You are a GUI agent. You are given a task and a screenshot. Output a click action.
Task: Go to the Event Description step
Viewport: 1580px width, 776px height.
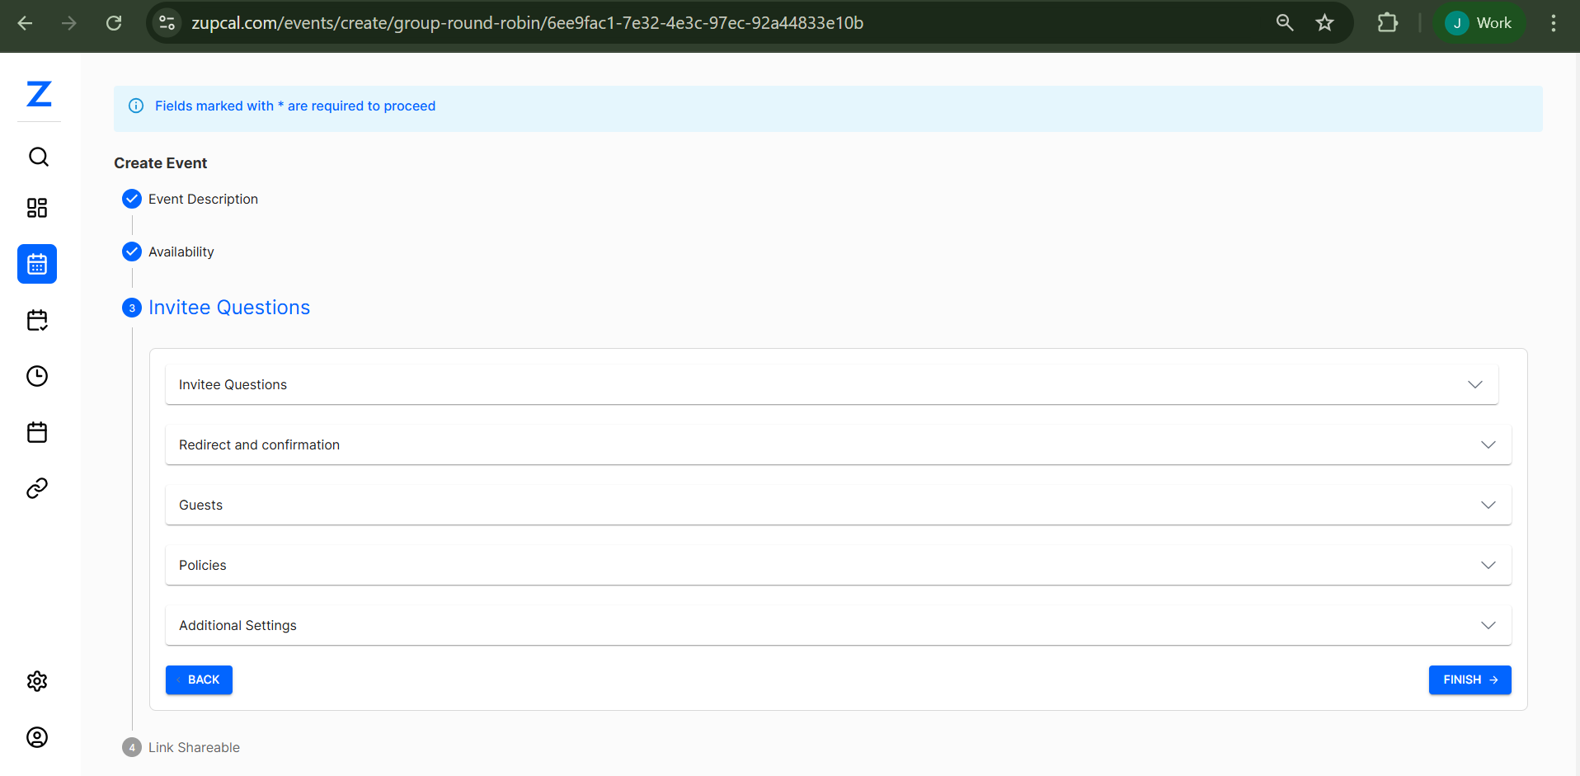point(203,200)
